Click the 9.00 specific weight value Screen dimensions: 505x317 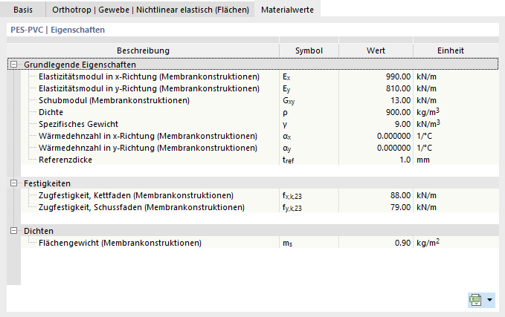coord(376,125)
